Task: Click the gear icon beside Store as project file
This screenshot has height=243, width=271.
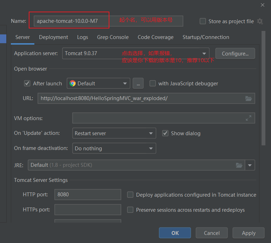Action: (260, 21)
